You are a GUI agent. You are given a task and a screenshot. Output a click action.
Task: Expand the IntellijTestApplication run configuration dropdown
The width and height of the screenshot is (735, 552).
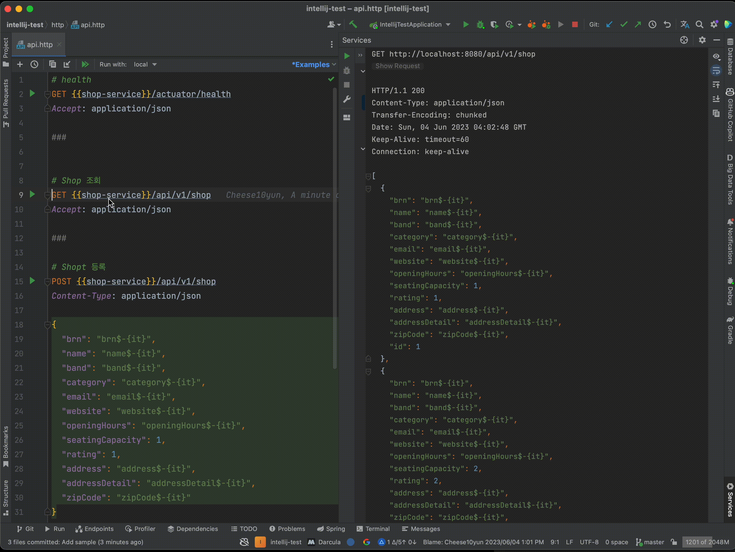coord(448,24)
